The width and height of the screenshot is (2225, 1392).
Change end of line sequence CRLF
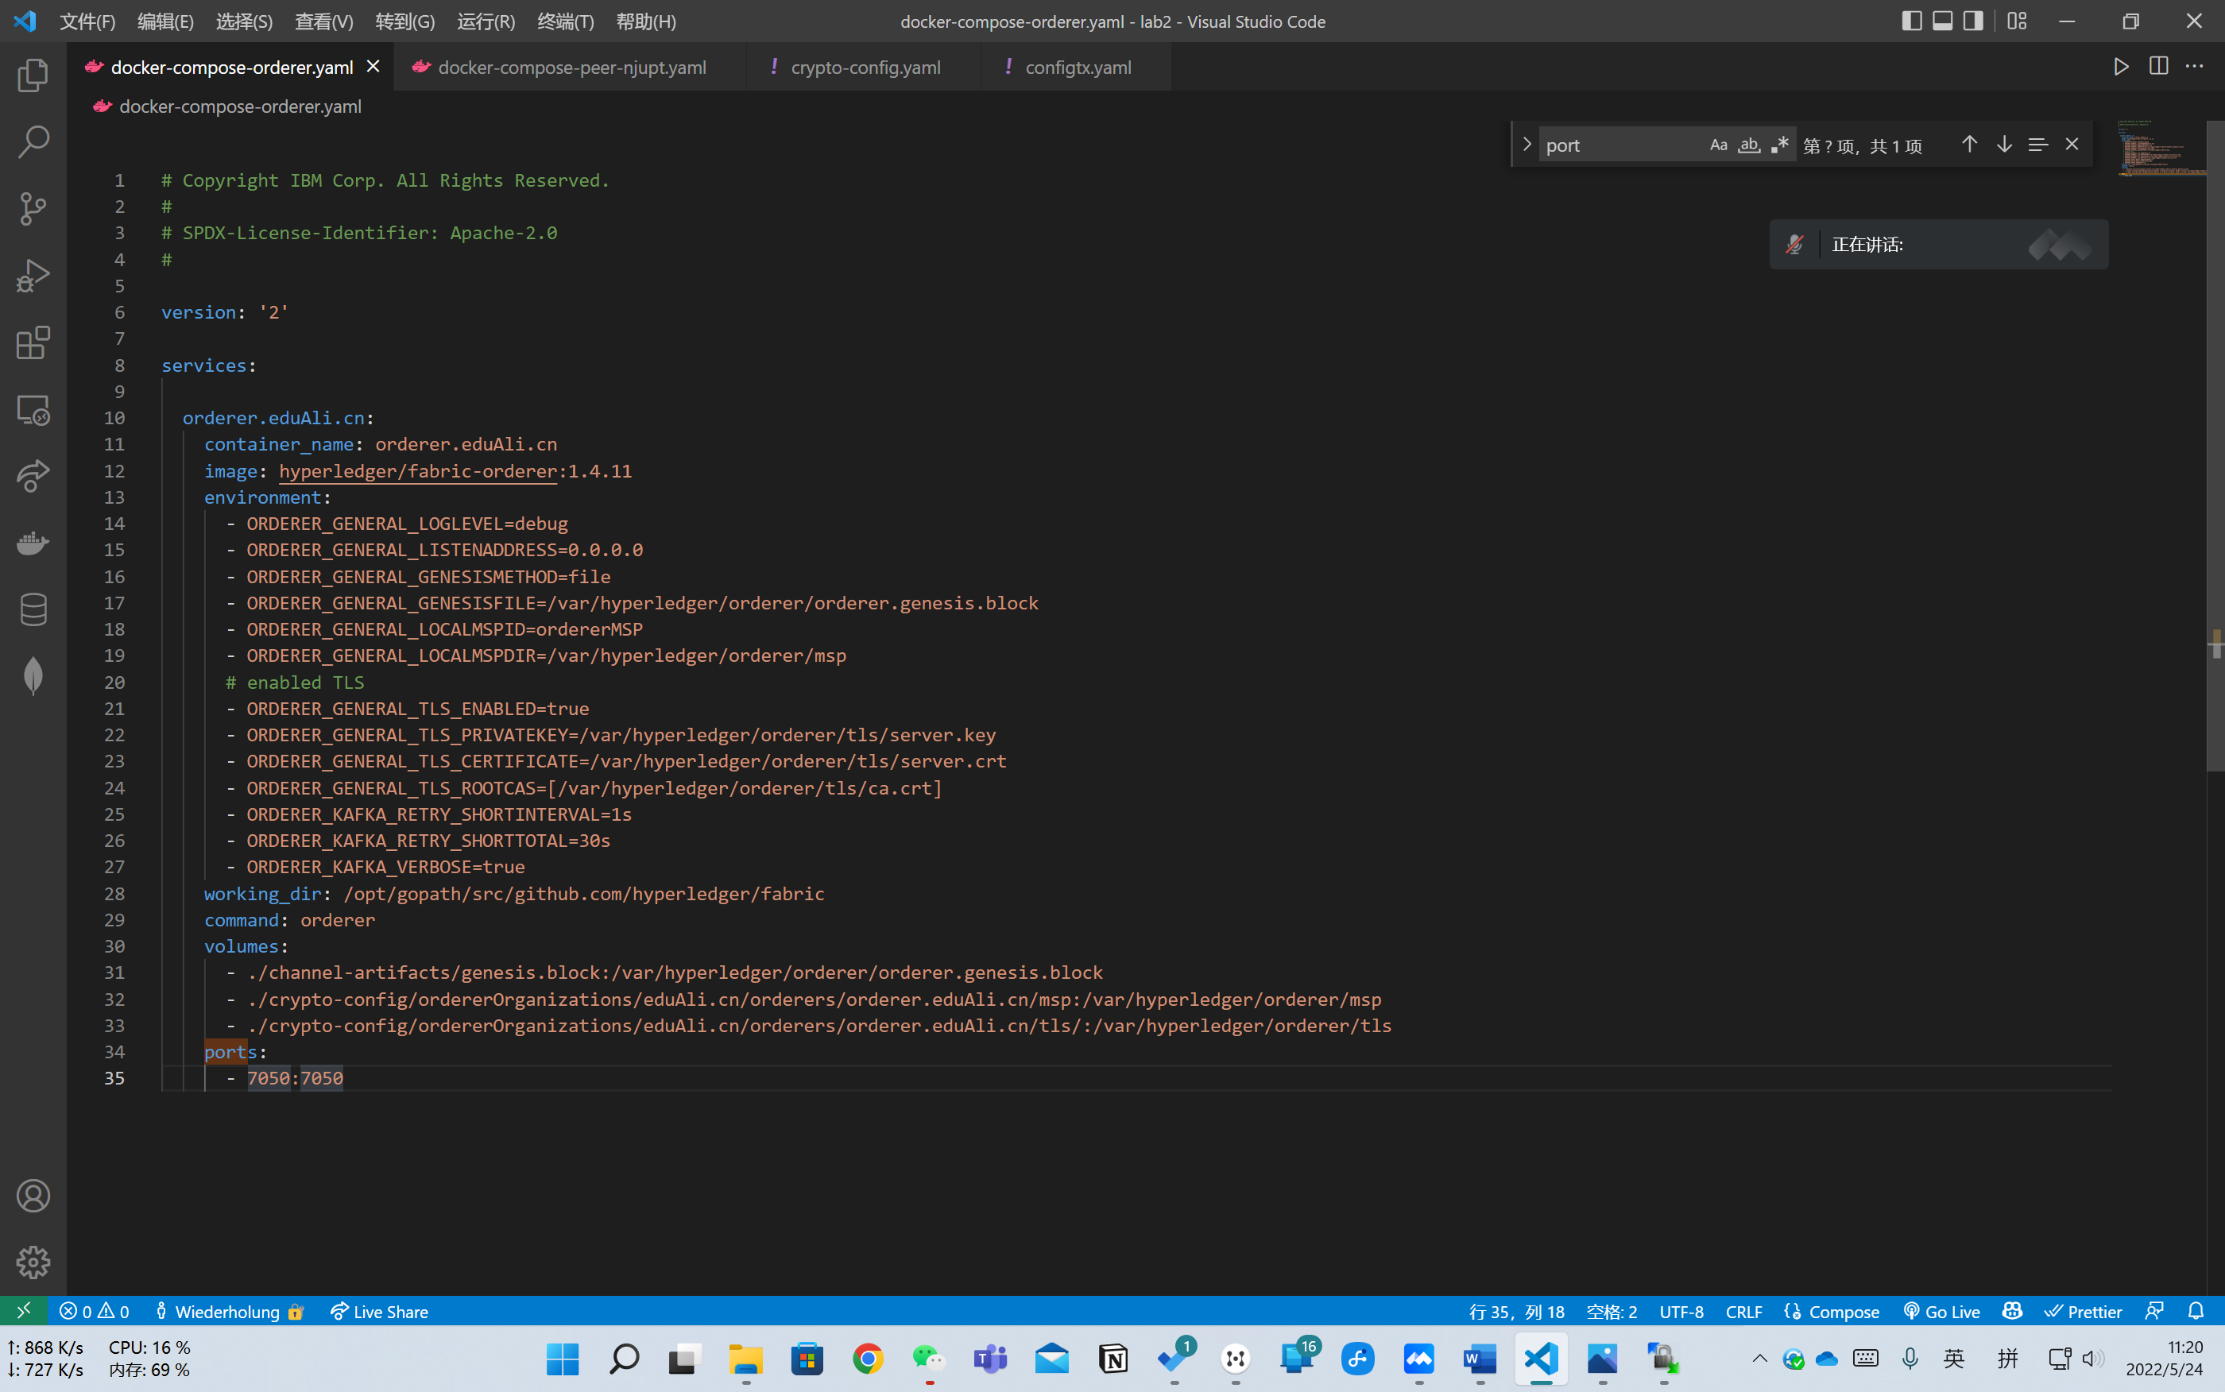click(1743, 1311)
